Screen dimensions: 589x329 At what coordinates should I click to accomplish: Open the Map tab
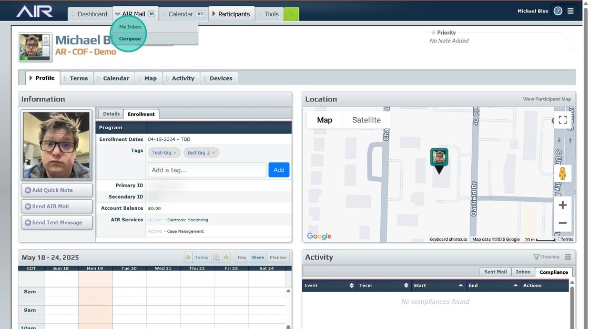(148, 78)
